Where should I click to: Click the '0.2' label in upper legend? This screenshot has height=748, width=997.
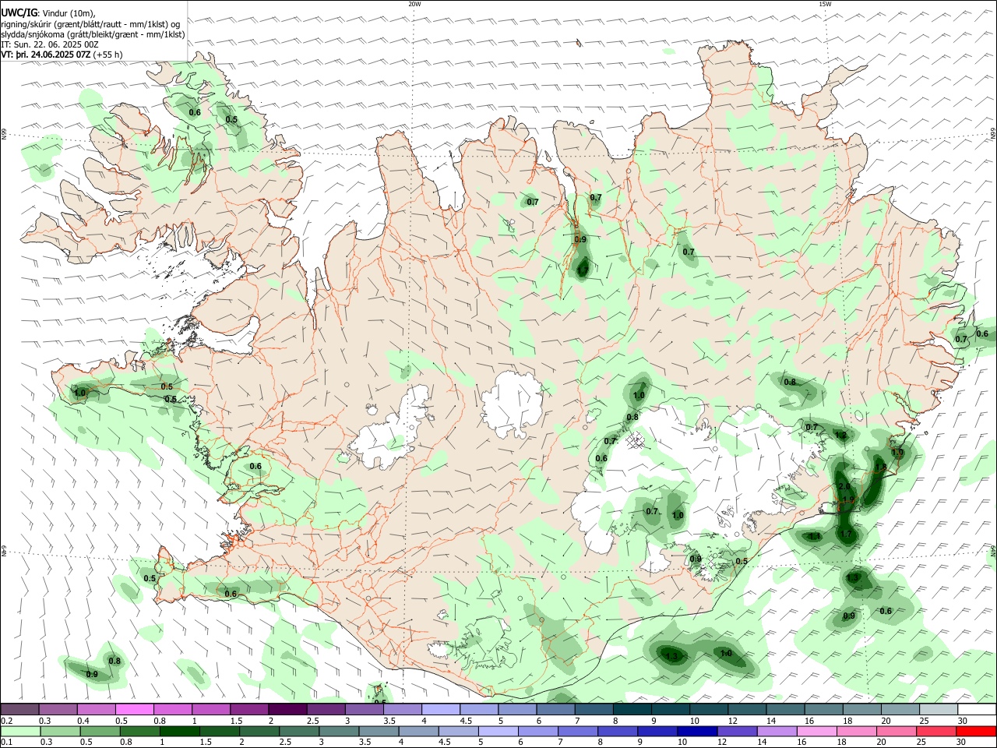pos(7,721)
